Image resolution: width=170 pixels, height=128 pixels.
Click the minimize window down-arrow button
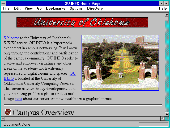click(161, 3)
